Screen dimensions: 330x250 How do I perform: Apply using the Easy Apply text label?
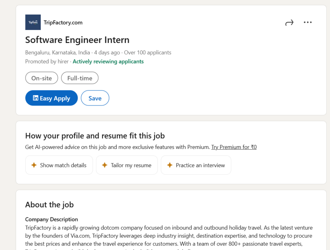tap(55, 98)
